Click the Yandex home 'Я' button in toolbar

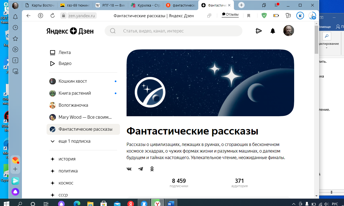point(41,16)
